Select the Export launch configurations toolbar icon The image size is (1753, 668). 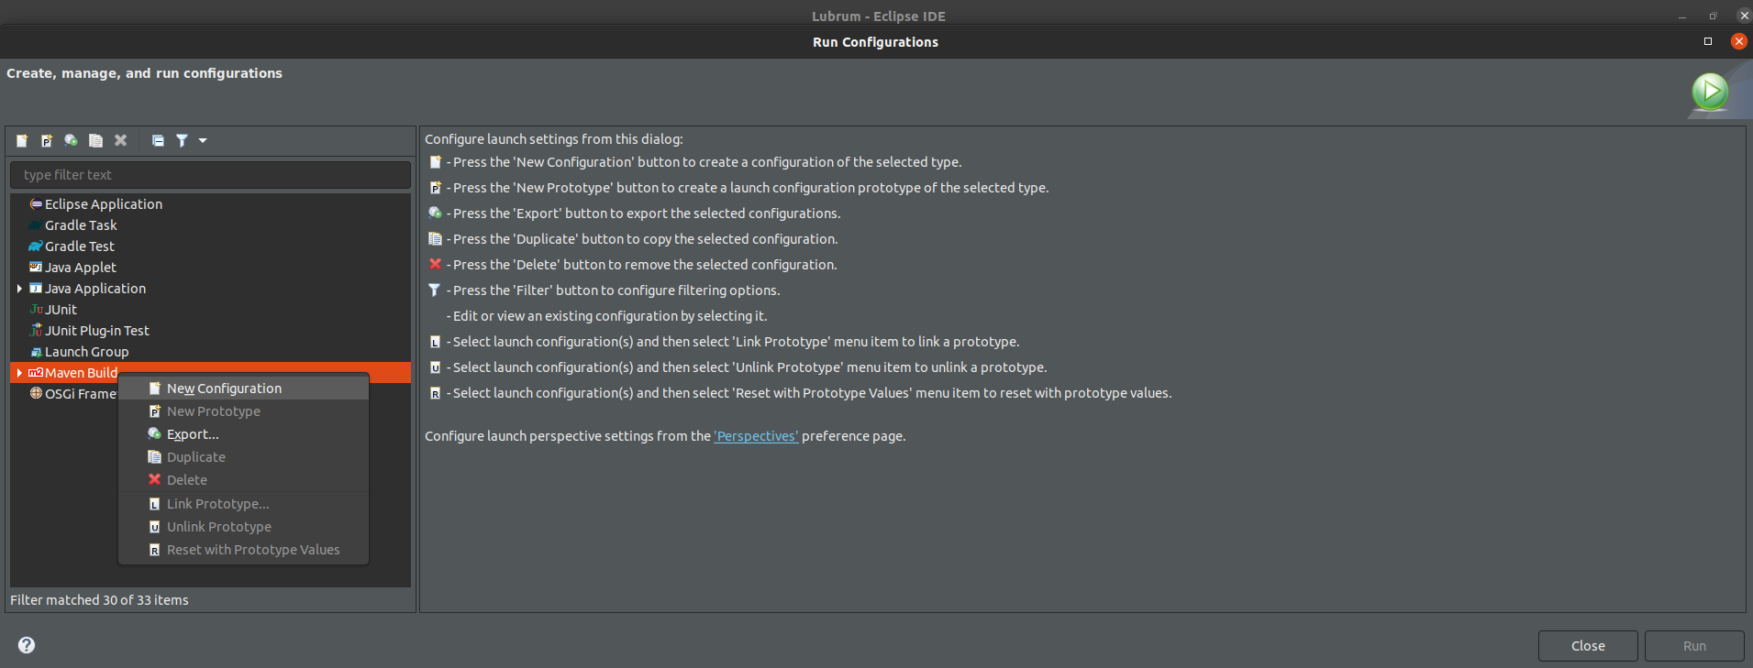click(71, 140)
